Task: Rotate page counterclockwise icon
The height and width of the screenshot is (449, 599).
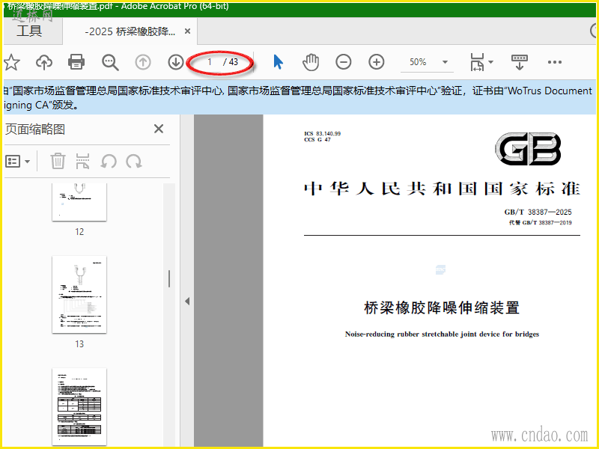Action: pos(109,161)
